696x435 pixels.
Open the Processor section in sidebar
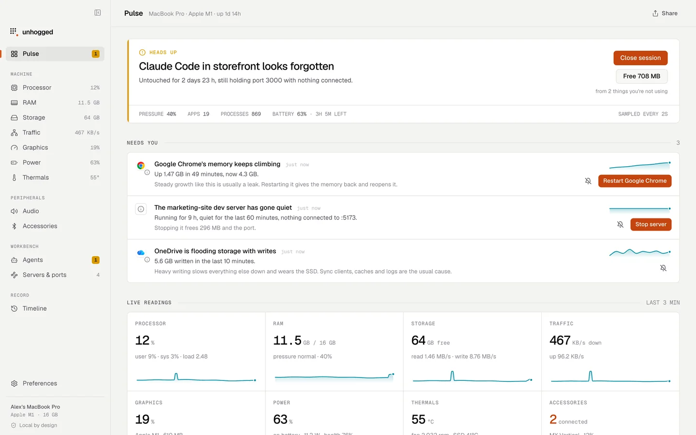55,87
